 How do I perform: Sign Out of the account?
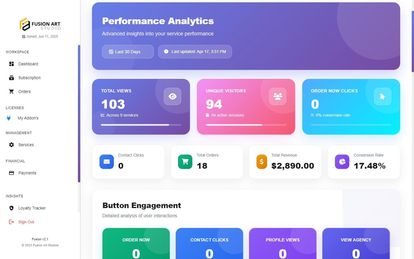pyautogui.click(x=26, y=222)
